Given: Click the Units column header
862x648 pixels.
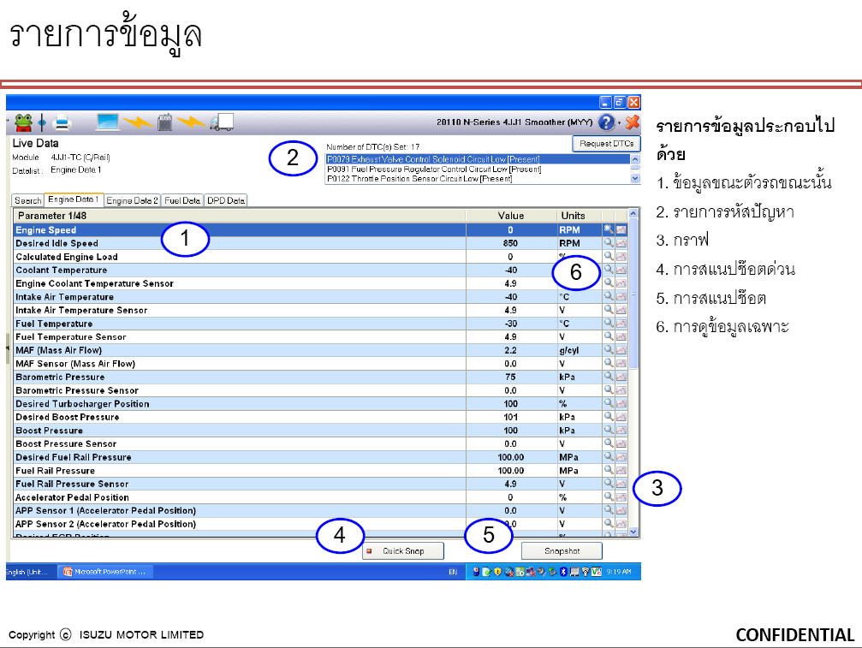Looking at the screenshot, I should coord(579,216).
